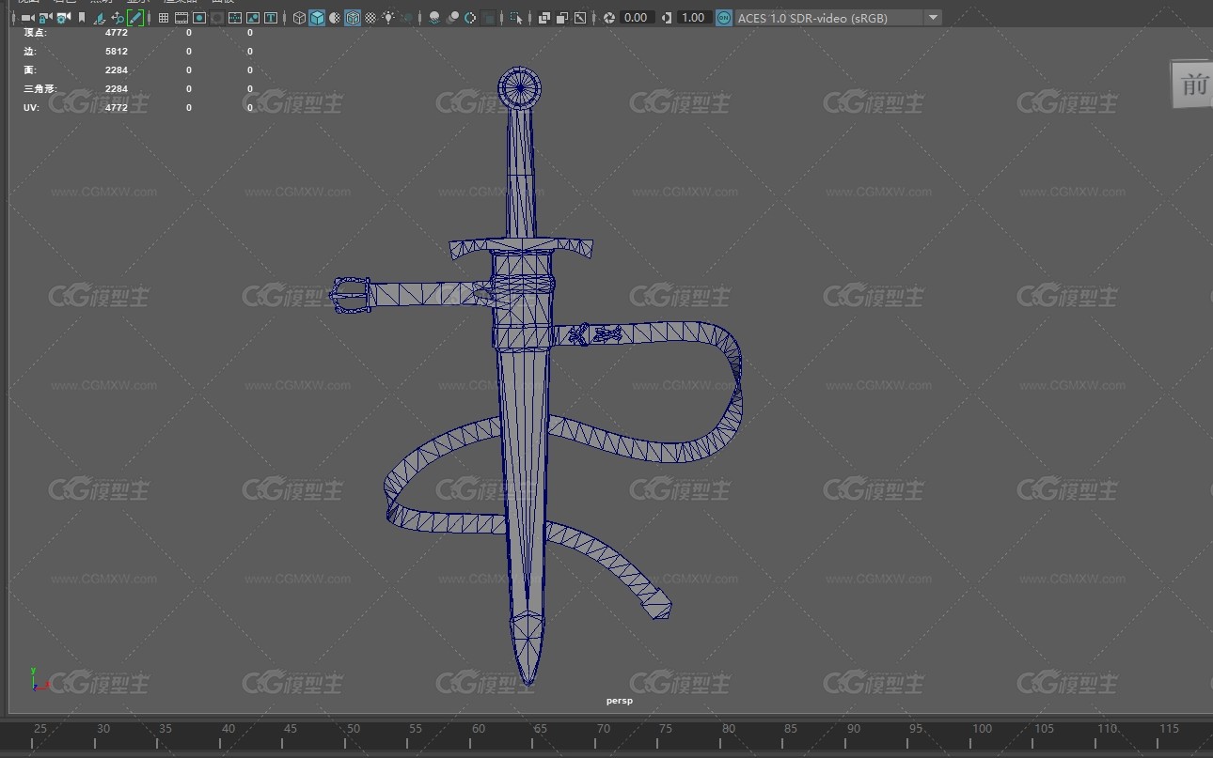The image size is (1213, 758).
Task: Toggle the Lock Camera icon
Action: (x=44, y=18)
